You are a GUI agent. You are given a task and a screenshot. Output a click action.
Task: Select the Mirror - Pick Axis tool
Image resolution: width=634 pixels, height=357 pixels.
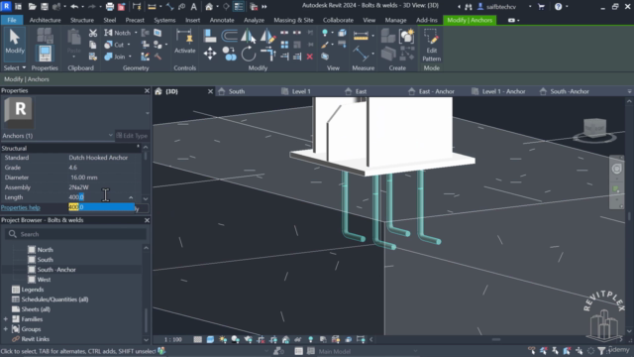click(x=249, y=36)
